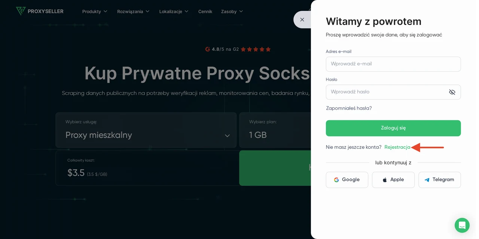Focus the Hasło password field

coord(393,92)
